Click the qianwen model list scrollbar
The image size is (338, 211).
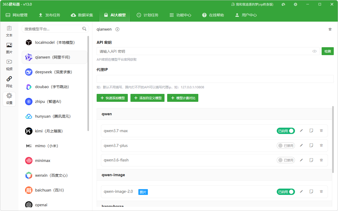pyautogui.click(x=333, y=140)
